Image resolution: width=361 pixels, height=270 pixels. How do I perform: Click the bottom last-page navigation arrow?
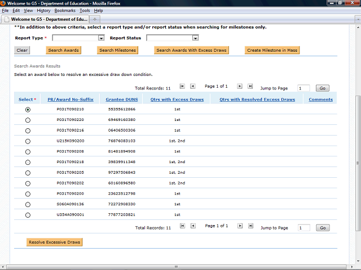point(250,226)
